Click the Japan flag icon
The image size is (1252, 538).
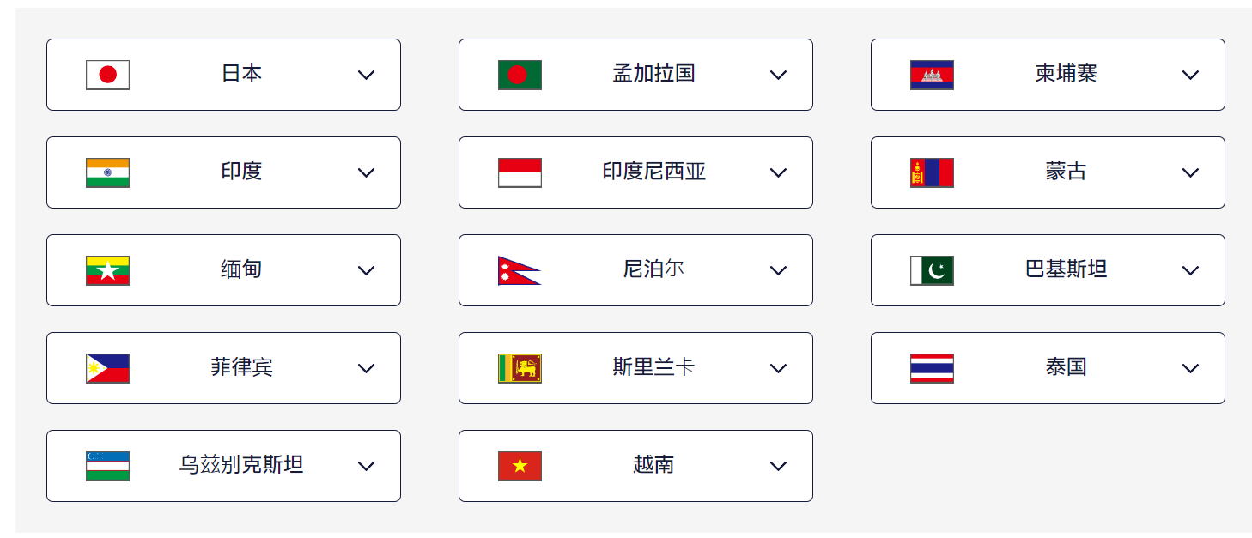tap(107, 75)
